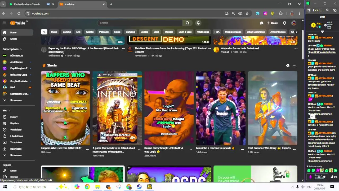Open emoji picker in Kick chat

(324, 177)
